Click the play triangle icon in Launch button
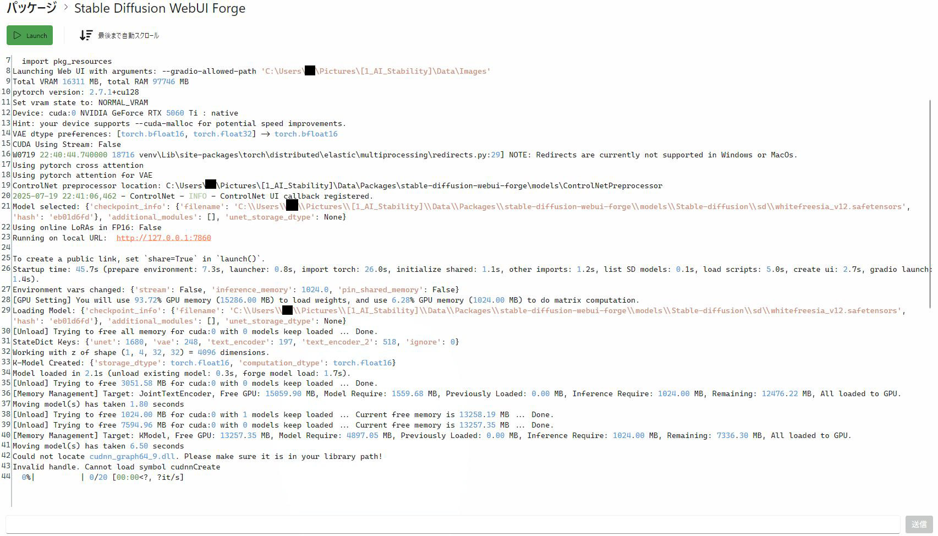Screen dimensions: 938x536 [x=17, y=35]
